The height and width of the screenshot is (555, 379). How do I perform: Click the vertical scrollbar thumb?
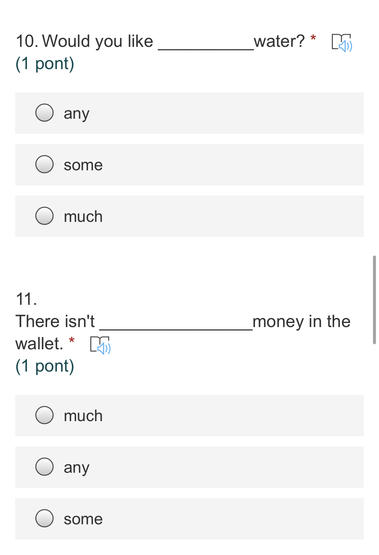pyautogui.click(x=374, y=300)
